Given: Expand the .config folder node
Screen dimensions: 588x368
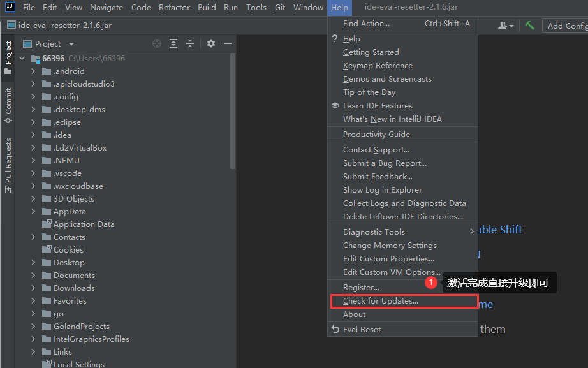Looking at the screenshot, I should click(33, 97).
